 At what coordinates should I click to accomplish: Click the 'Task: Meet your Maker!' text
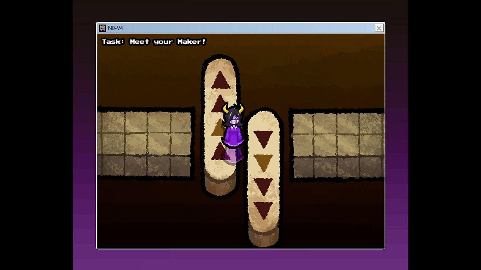click(154, 42)
